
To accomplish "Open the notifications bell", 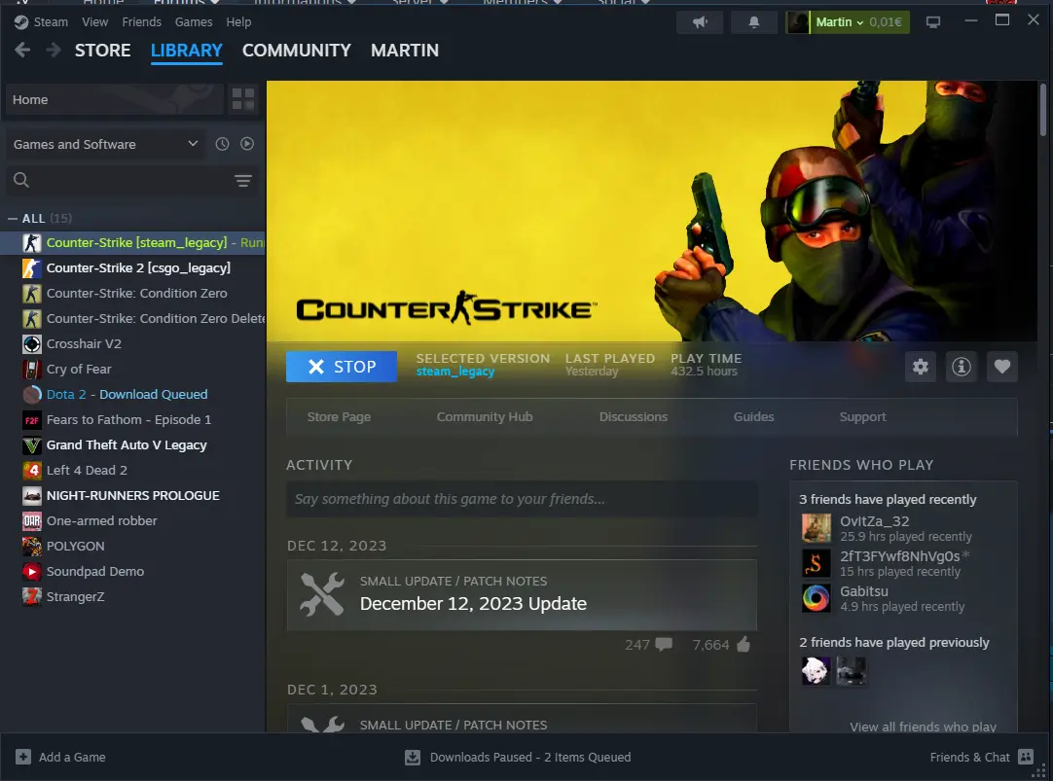I will tap(754, 22).
